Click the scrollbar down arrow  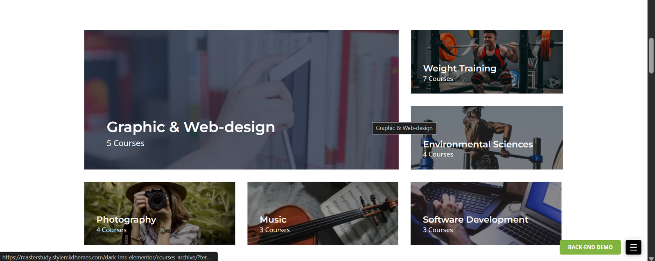(x=651, y=258)
